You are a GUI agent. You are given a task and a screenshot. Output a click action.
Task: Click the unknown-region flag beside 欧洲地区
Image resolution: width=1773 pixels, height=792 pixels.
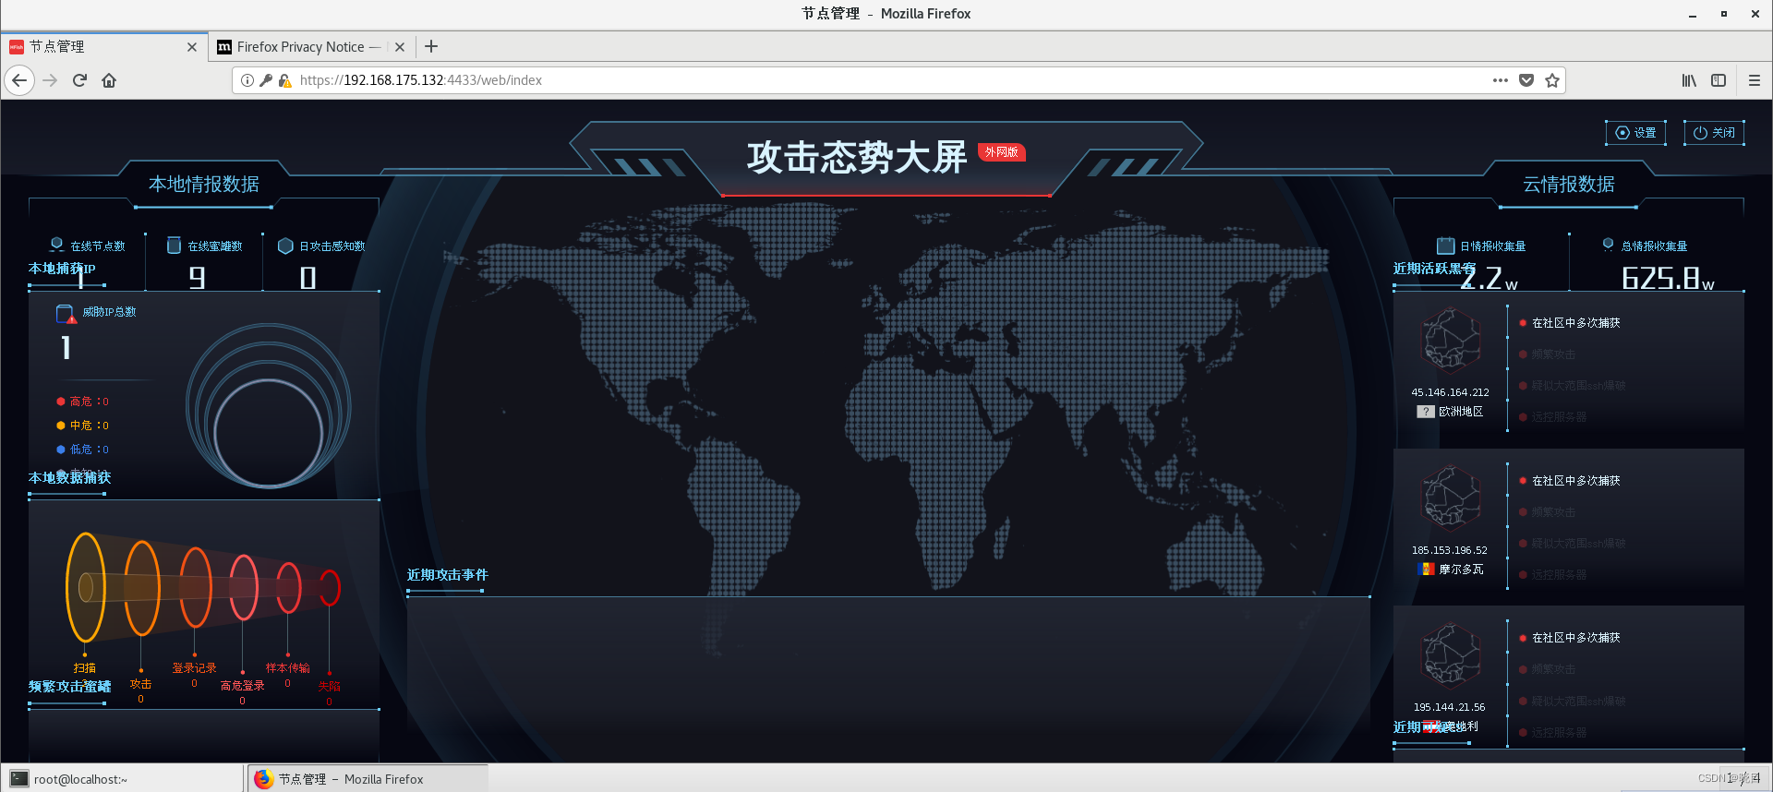1426,412
